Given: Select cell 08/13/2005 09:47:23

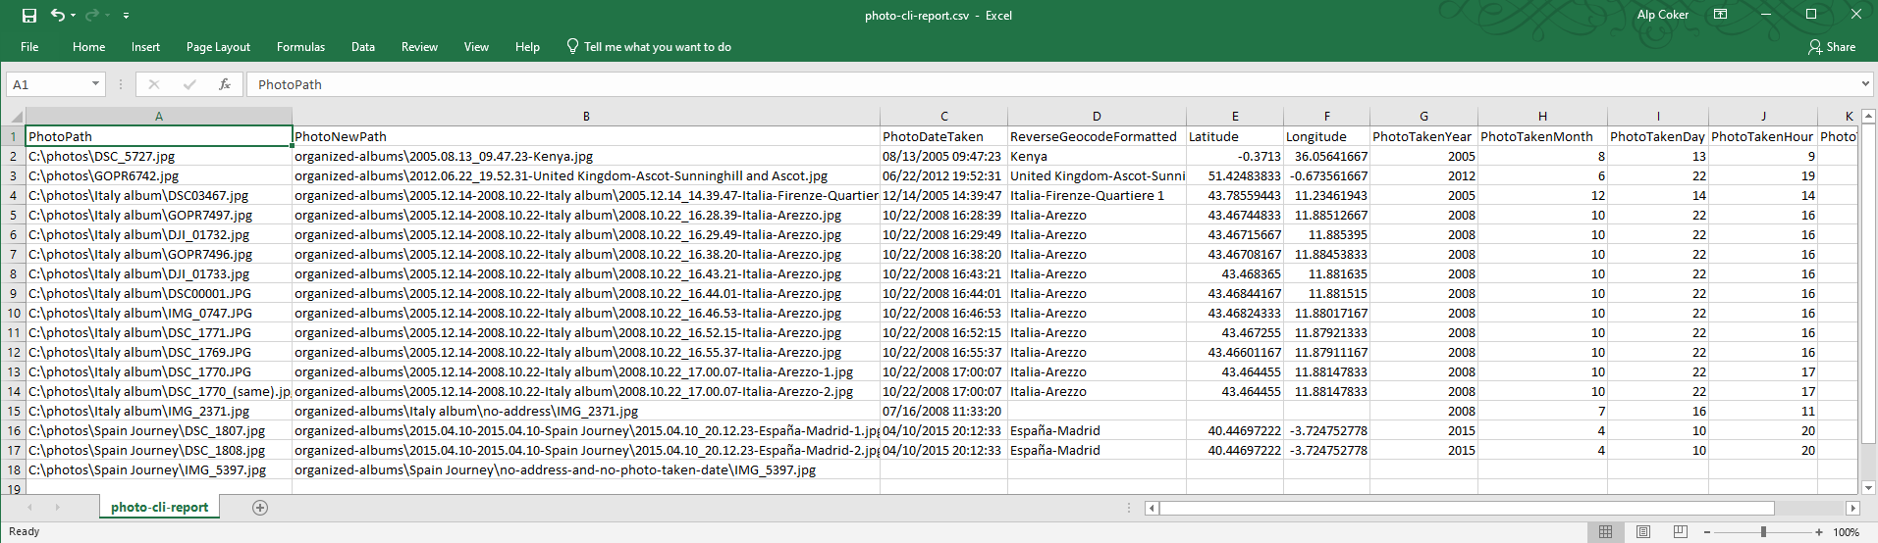Looking at the screenshot, I should [x=943, y=156].
